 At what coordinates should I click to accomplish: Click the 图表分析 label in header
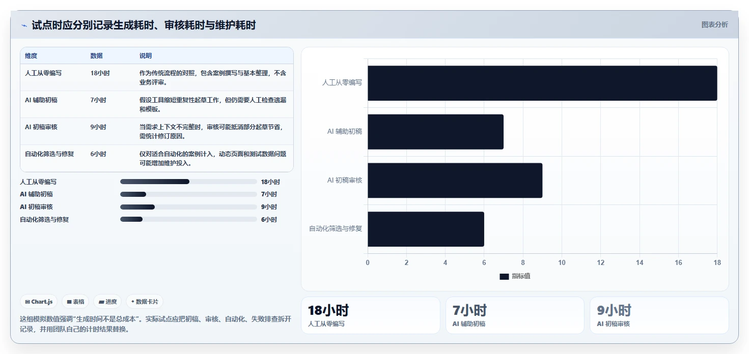[714, 24]
